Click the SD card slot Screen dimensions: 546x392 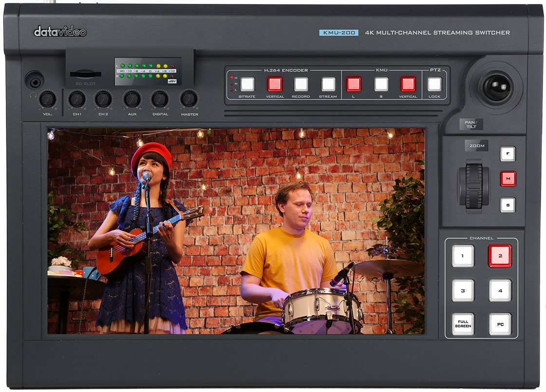point(86,75)
